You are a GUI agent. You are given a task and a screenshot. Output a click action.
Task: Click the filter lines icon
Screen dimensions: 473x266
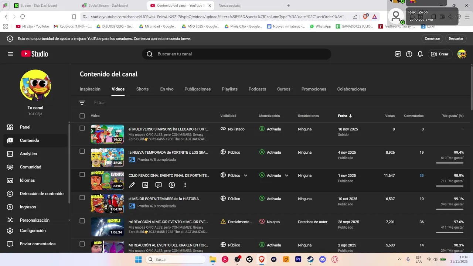(x=82, y=103)
